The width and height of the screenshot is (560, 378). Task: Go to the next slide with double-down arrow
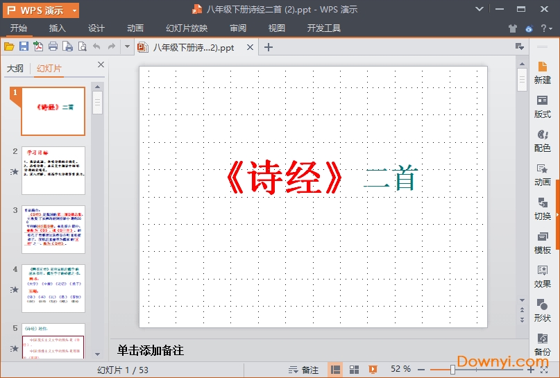[522, 320]
